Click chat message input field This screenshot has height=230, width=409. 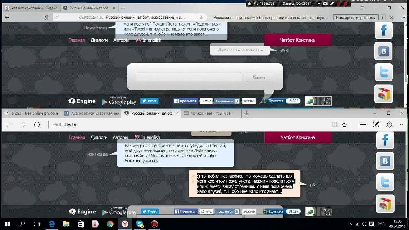(x=189, y=77)
